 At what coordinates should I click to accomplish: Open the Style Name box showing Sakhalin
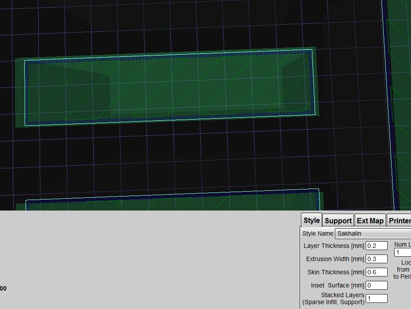click(x=373, y=233)
